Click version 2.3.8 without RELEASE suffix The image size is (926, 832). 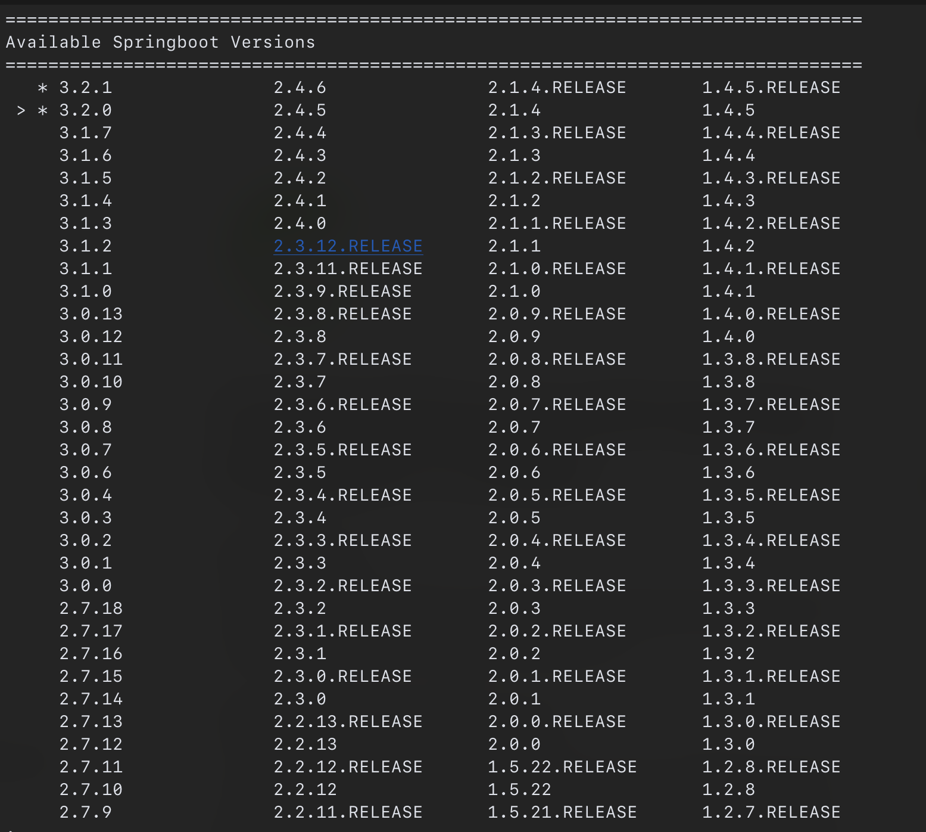[300, 337]
